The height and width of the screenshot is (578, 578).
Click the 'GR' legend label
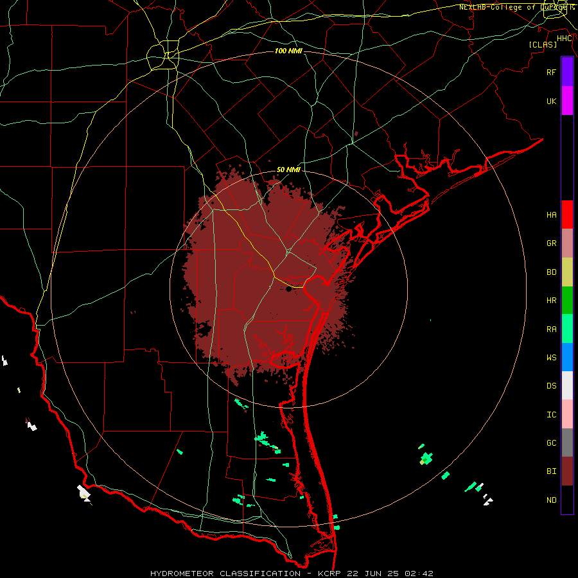551,243
